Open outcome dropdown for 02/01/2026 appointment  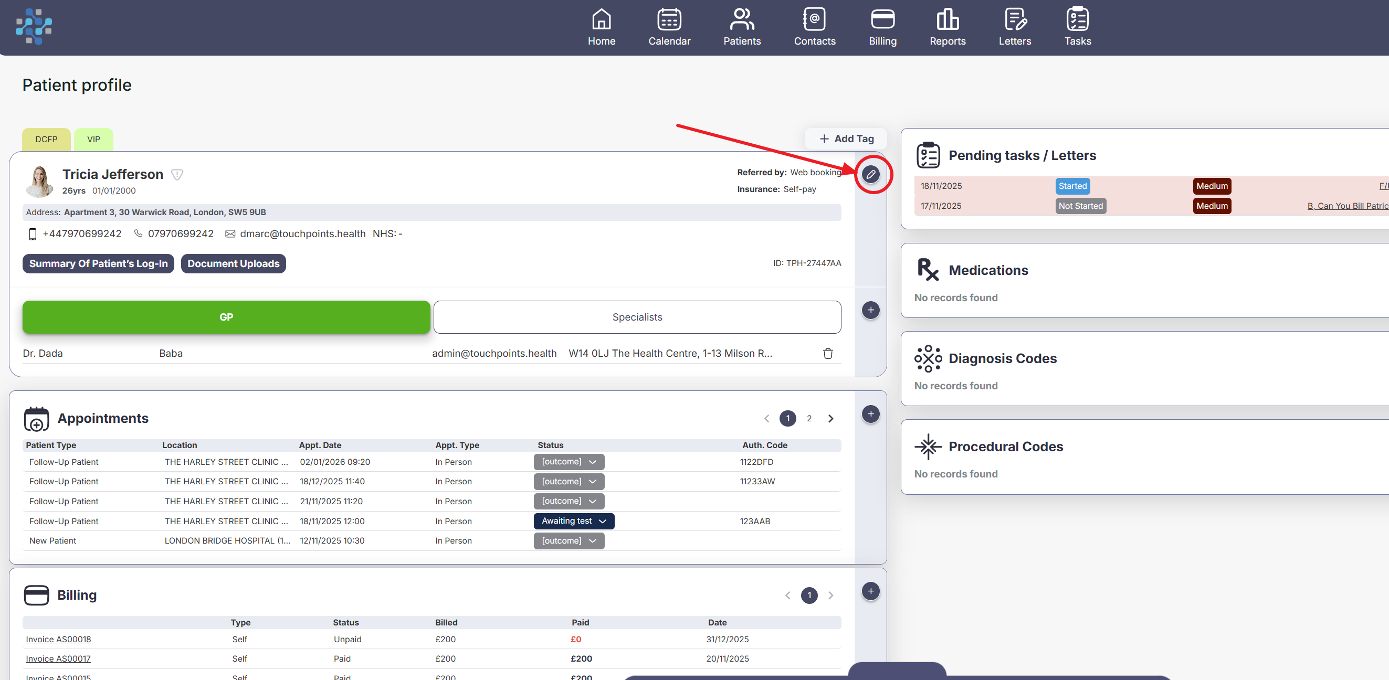569,462
